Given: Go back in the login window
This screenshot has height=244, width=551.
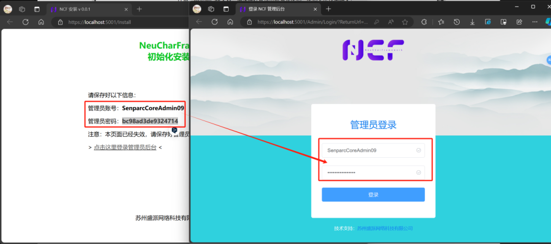Looking at the screenshot, I should [199, 22].
